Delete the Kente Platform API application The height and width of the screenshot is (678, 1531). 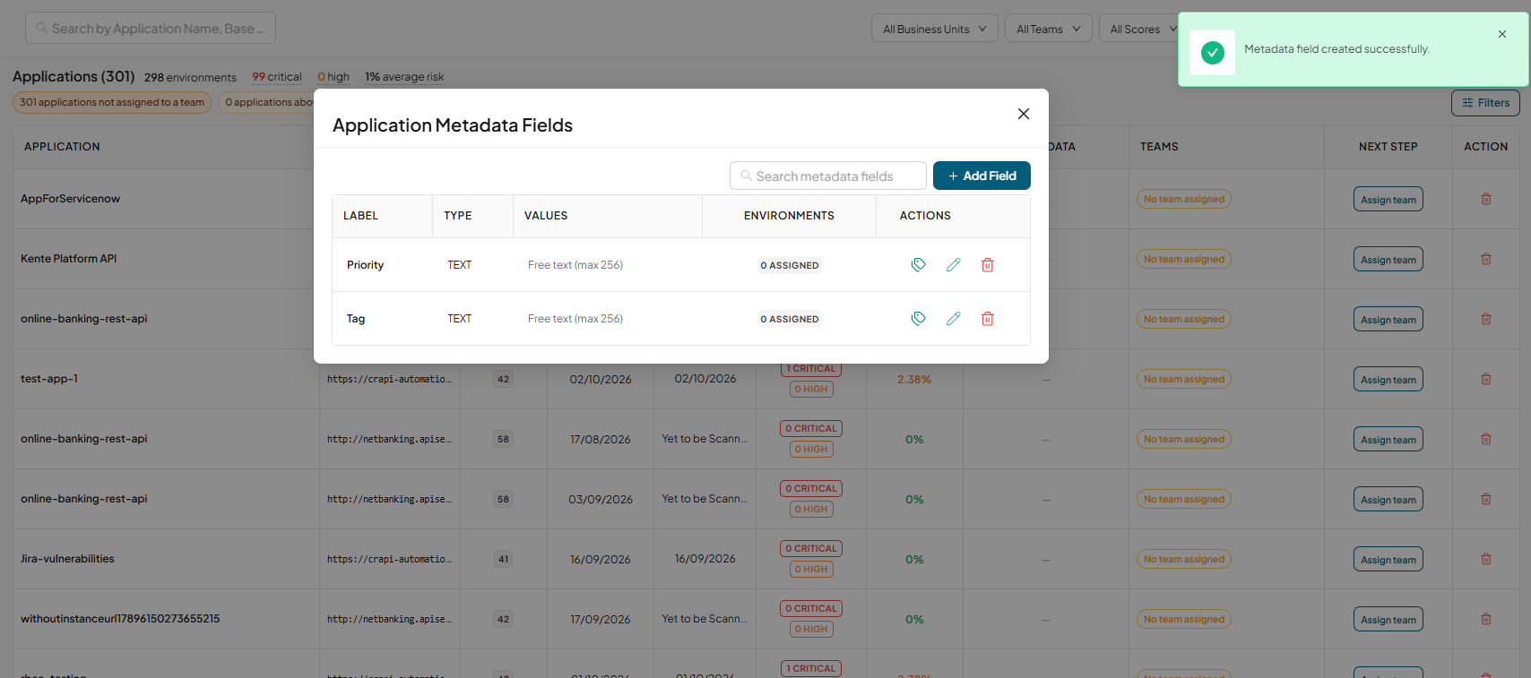click(1486, 259)
